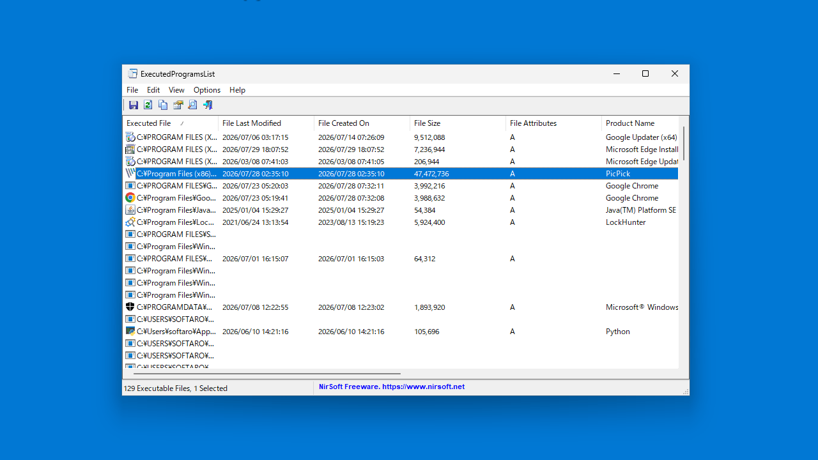The image size is (818, 460).
Task: Click the file size "9,512,088"
Action: (x=429, y=137)
